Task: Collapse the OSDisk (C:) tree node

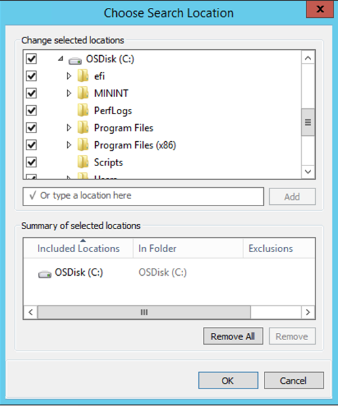Action: [x=61, y=58]
